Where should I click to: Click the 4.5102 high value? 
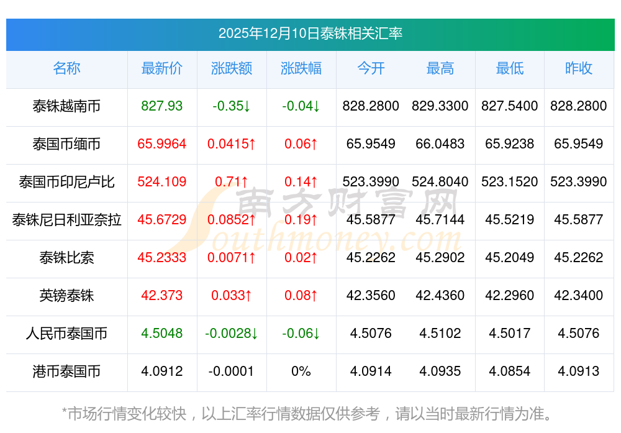click(x=440, y=333)
